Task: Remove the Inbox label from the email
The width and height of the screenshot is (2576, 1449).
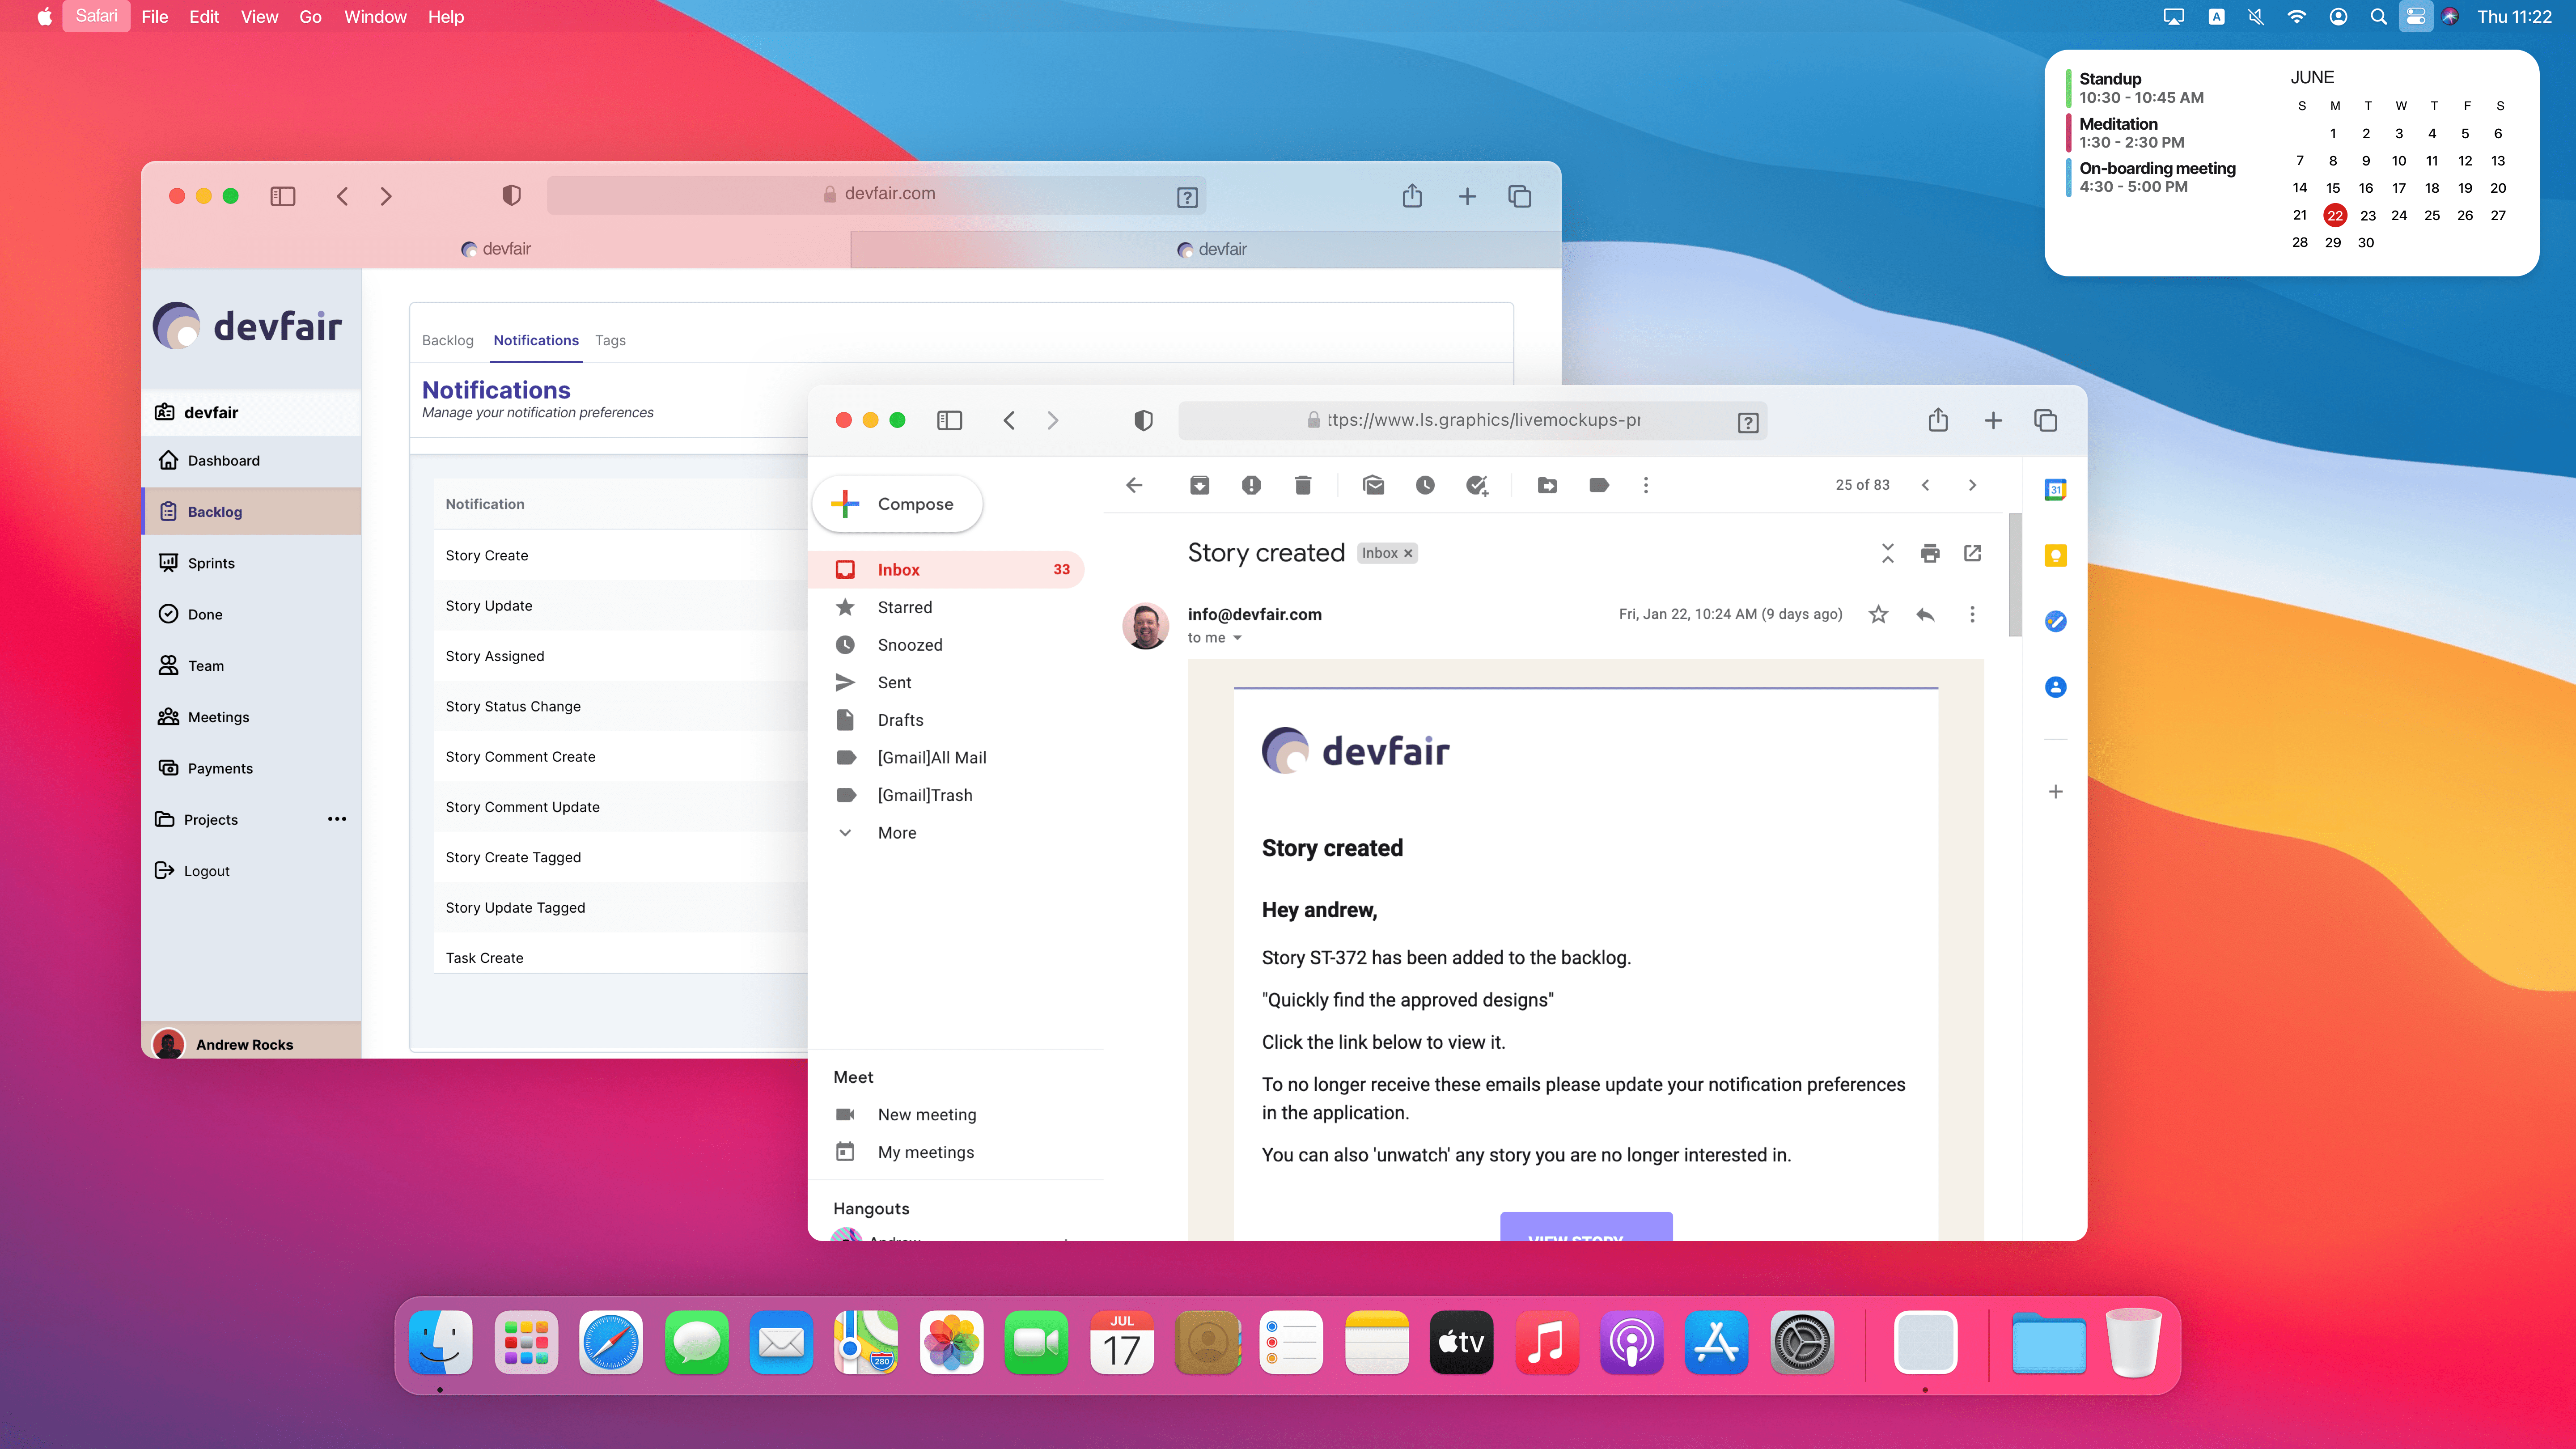Action: pos(1408,553)
